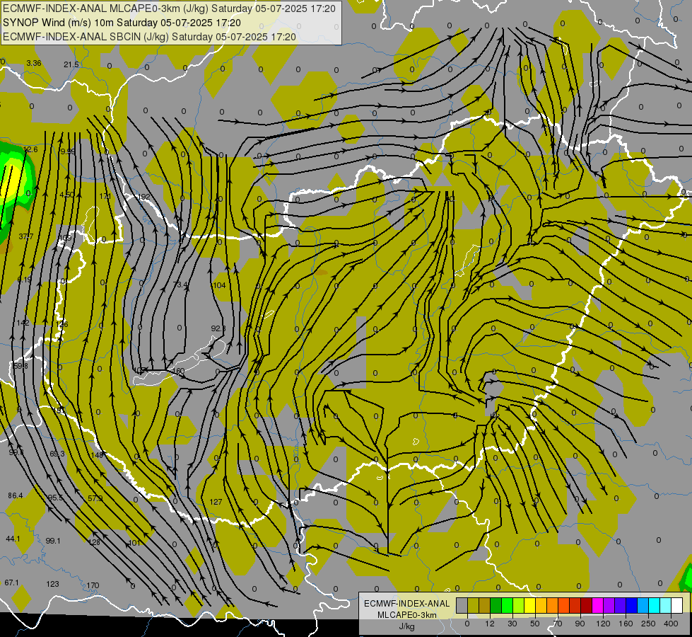Click the map value '123'
Viewport: 692px width, 637px height.
tap(52, 584)
